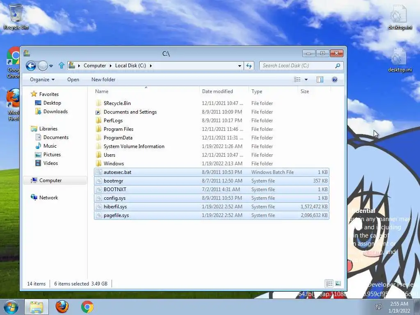Select the BOOTNXT file icon
This screenshot has height=315, width=420.
coord(99,189)
